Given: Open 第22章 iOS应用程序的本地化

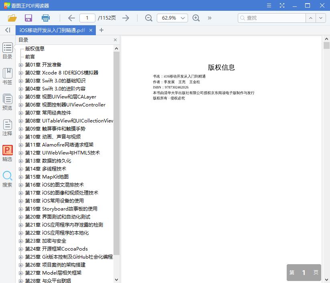Looking at the screenshot, I should [57, 233].
